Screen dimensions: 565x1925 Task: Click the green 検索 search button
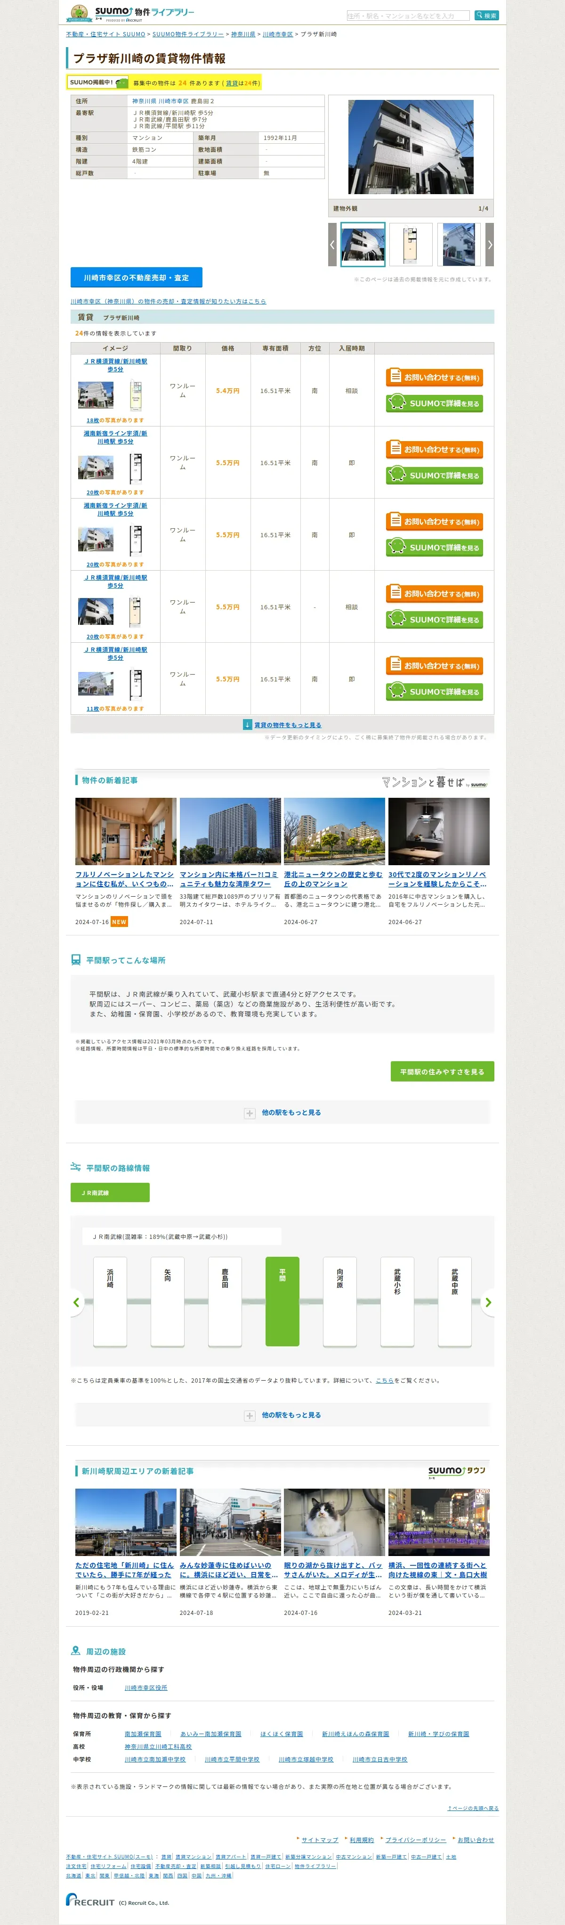[487, 16]
